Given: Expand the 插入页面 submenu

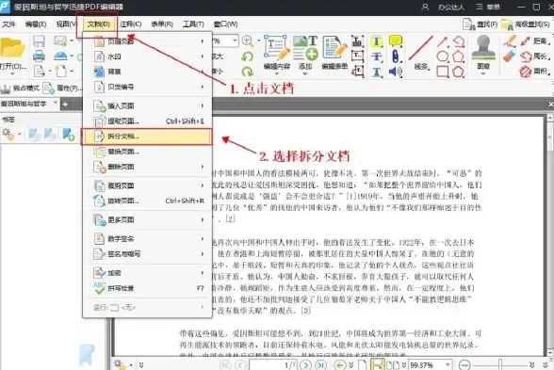Looking at the screenshot, I should [147, 105].
